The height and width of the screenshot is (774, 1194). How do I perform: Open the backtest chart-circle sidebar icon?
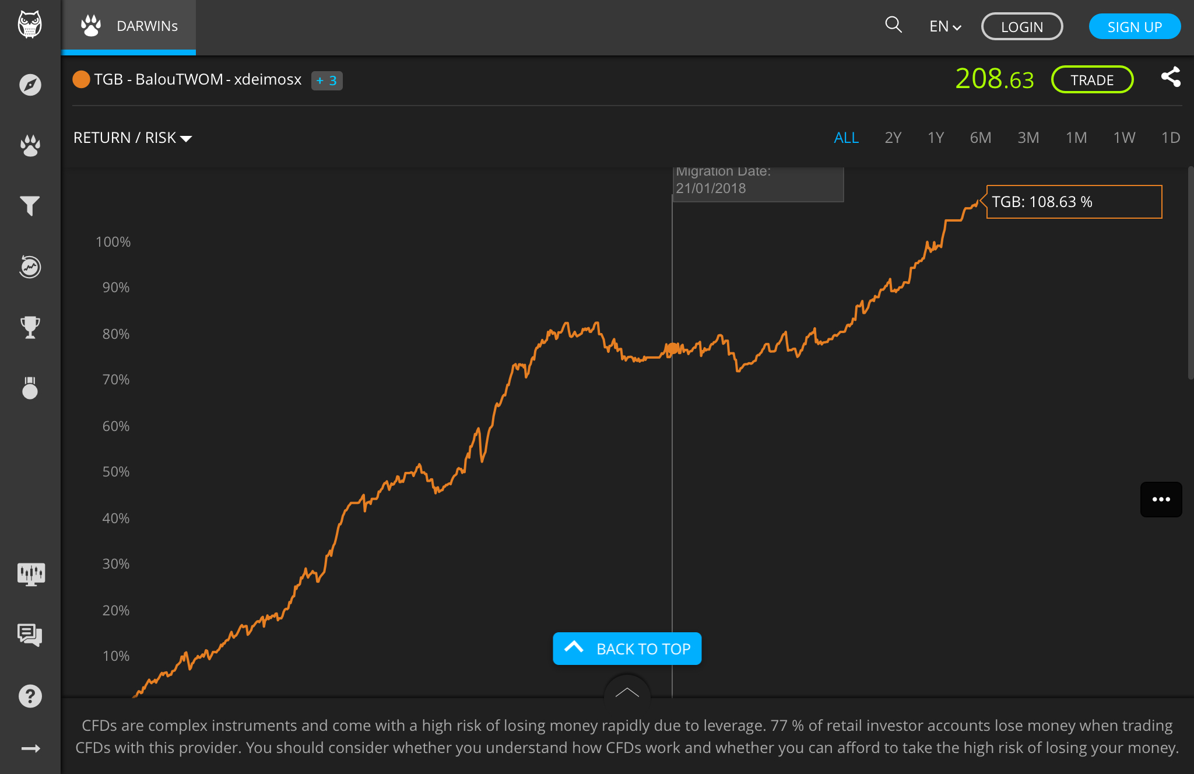[x=30, y=267]
